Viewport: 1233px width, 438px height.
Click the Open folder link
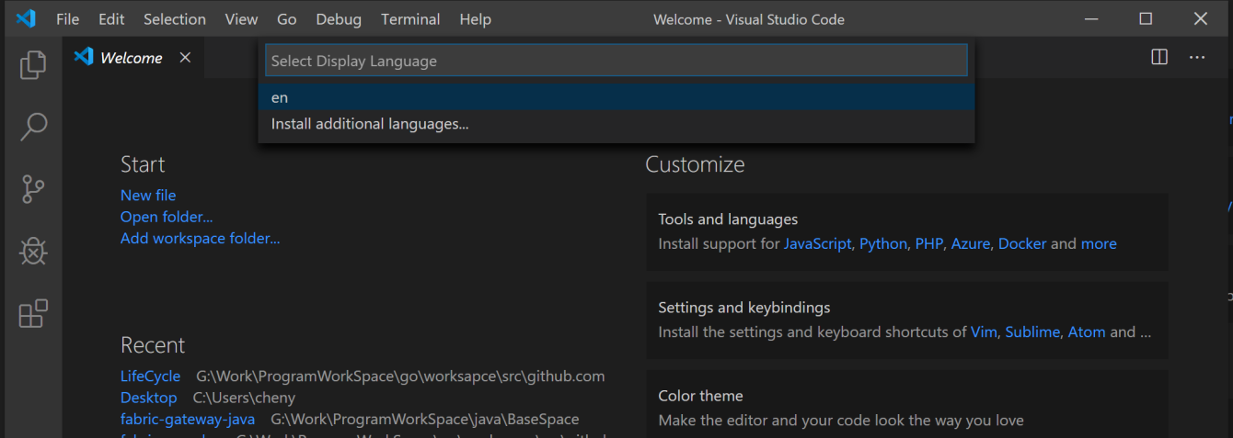pyautogui.click(x=167, y=217)
